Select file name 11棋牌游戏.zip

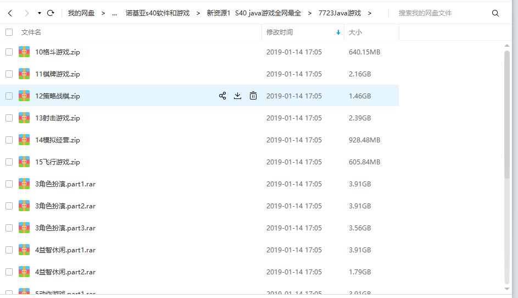point(58,74)
